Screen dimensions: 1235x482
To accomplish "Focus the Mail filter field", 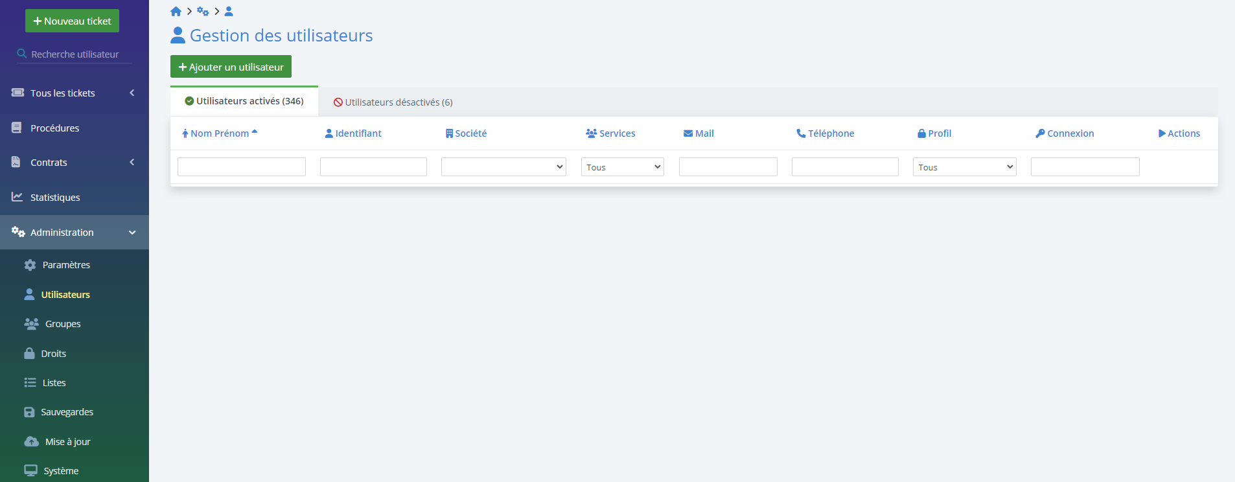I will 728,166.
